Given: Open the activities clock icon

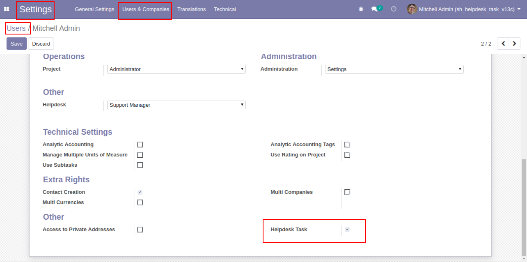Looking at the screenshot, I should tap(394, 9).
